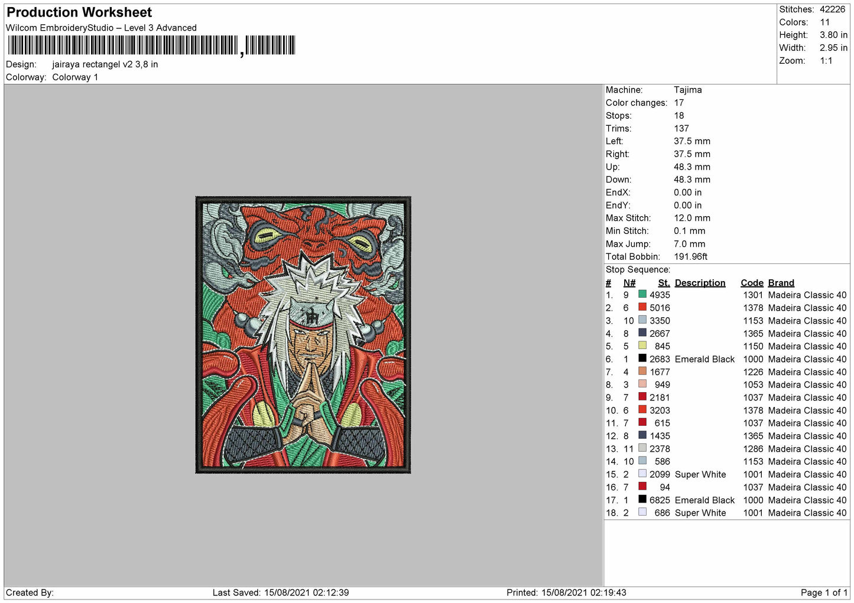
Task: Click the light blue-gray swatch beside 3350
Action: (x=642, y=320)
